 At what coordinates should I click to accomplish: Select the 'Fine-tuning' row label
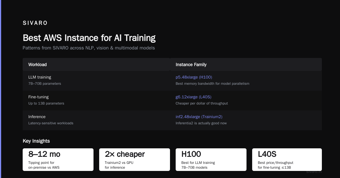[39, 97]
